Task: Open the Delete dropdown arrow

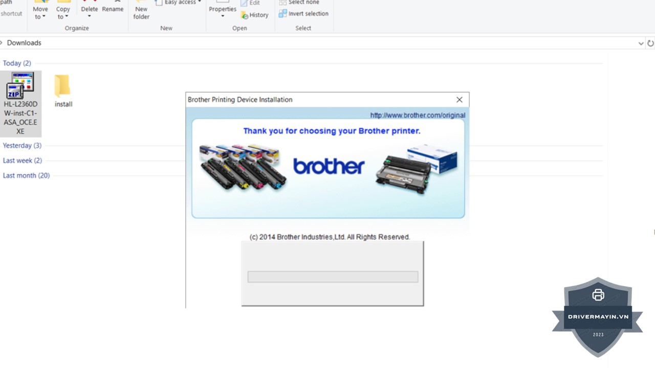Action: pos(89,16)
